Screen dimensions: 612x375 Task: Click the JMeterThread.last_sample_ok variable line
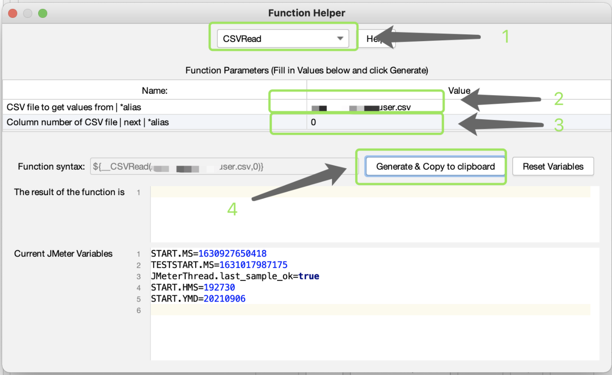click(x=235, y=276)
